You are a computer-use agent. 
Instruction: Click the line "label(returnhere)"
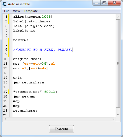(32, 21)
